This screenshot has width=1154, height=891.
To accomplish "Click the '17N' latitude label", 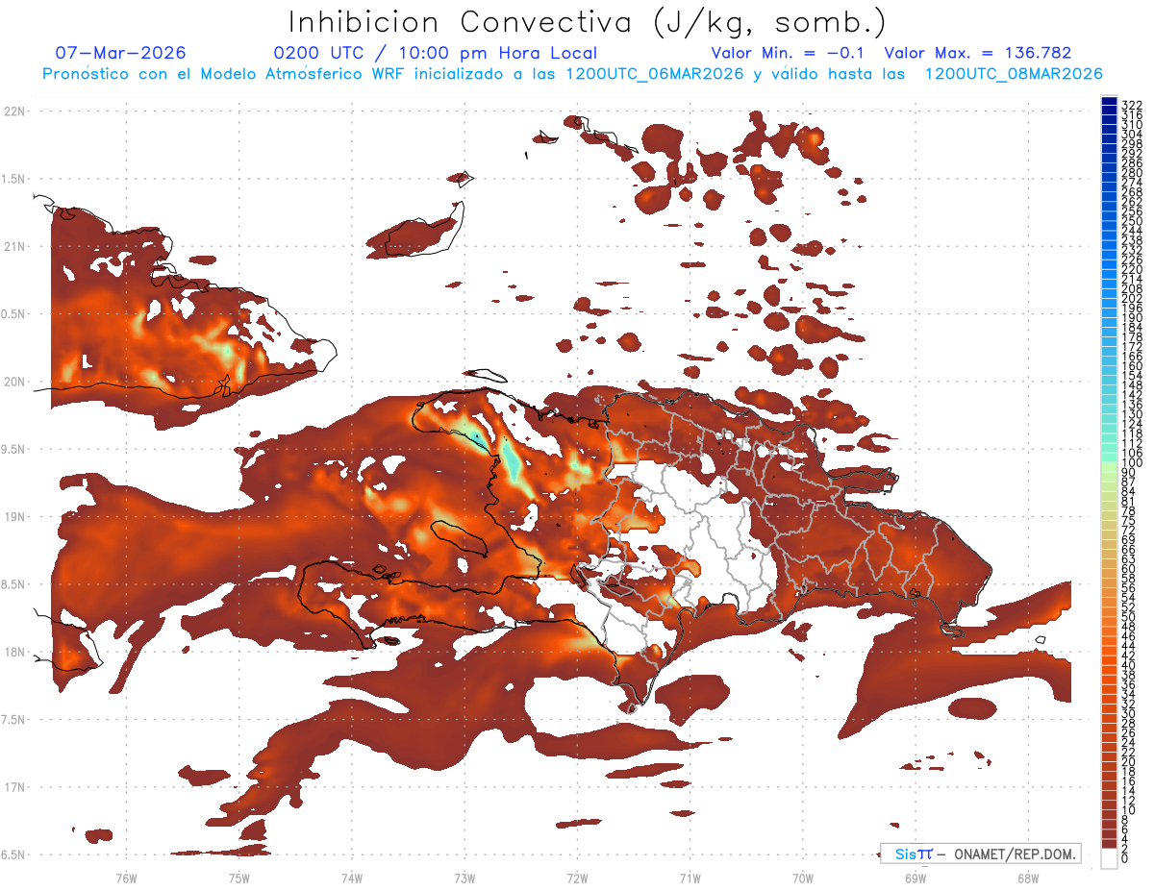I will (14, 787).
